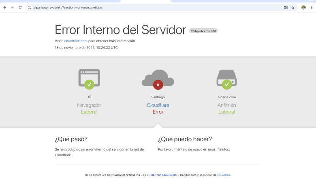Click the ¿Qué puedo hacer? heading
Screen dimensions: 316x178
[185, 139]
